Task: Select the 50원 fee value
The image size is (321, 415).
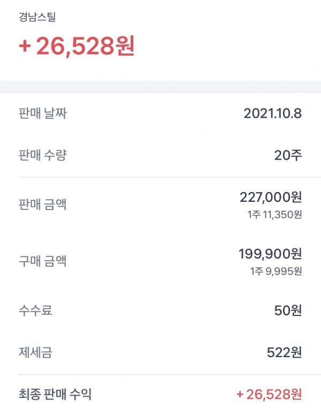Action: 289,310
